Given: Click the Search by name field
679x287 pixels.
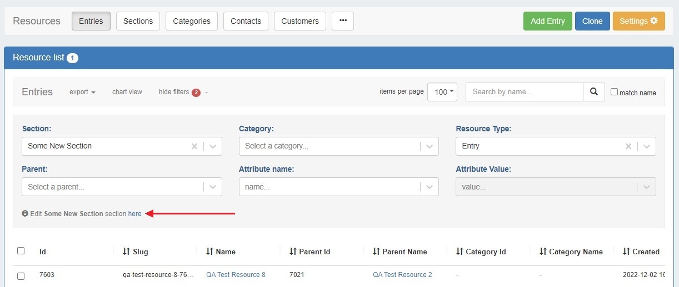Looking at the screenshot, I should tap(524, 92).
